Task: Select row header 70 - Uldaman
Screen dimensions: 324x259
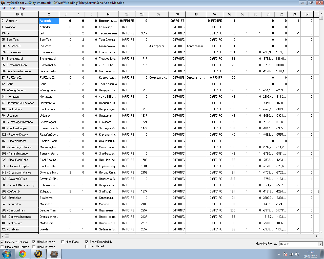Action: coord(19,116)
